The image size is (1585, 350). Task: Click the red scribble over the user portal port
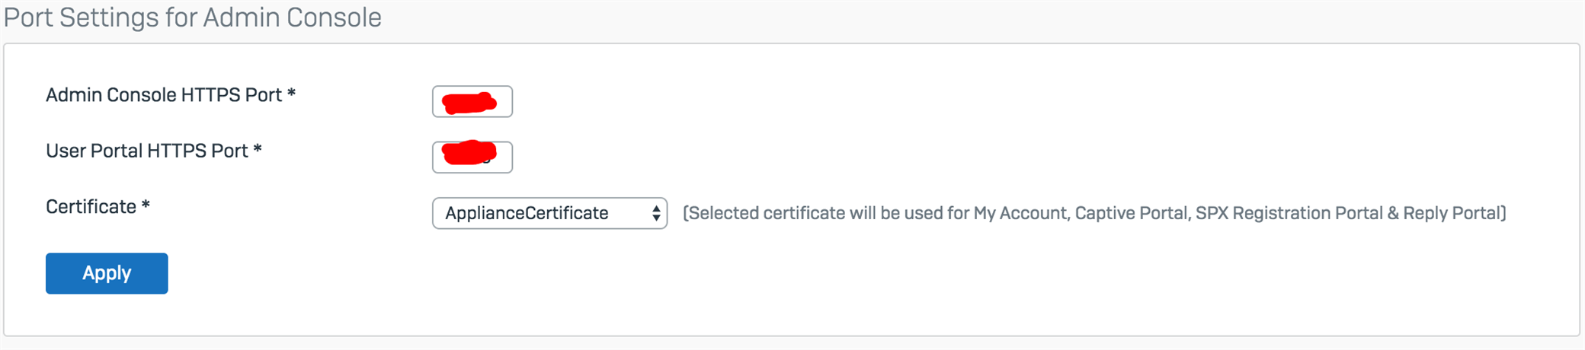point(468,153)
